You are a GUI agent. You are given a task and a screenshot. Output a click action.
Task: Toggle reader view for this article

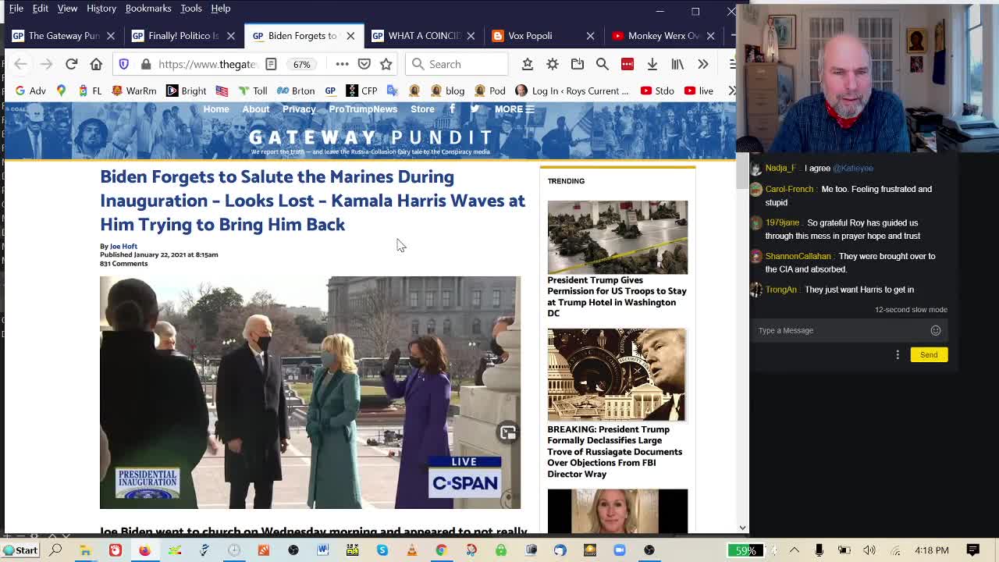coord(271,64)
